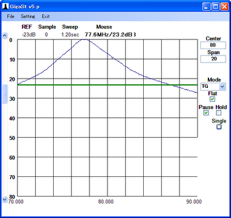Click the 80.000 center frequency axis label
Viewport: 231px width, 218px height.
[x=106, y=202]
